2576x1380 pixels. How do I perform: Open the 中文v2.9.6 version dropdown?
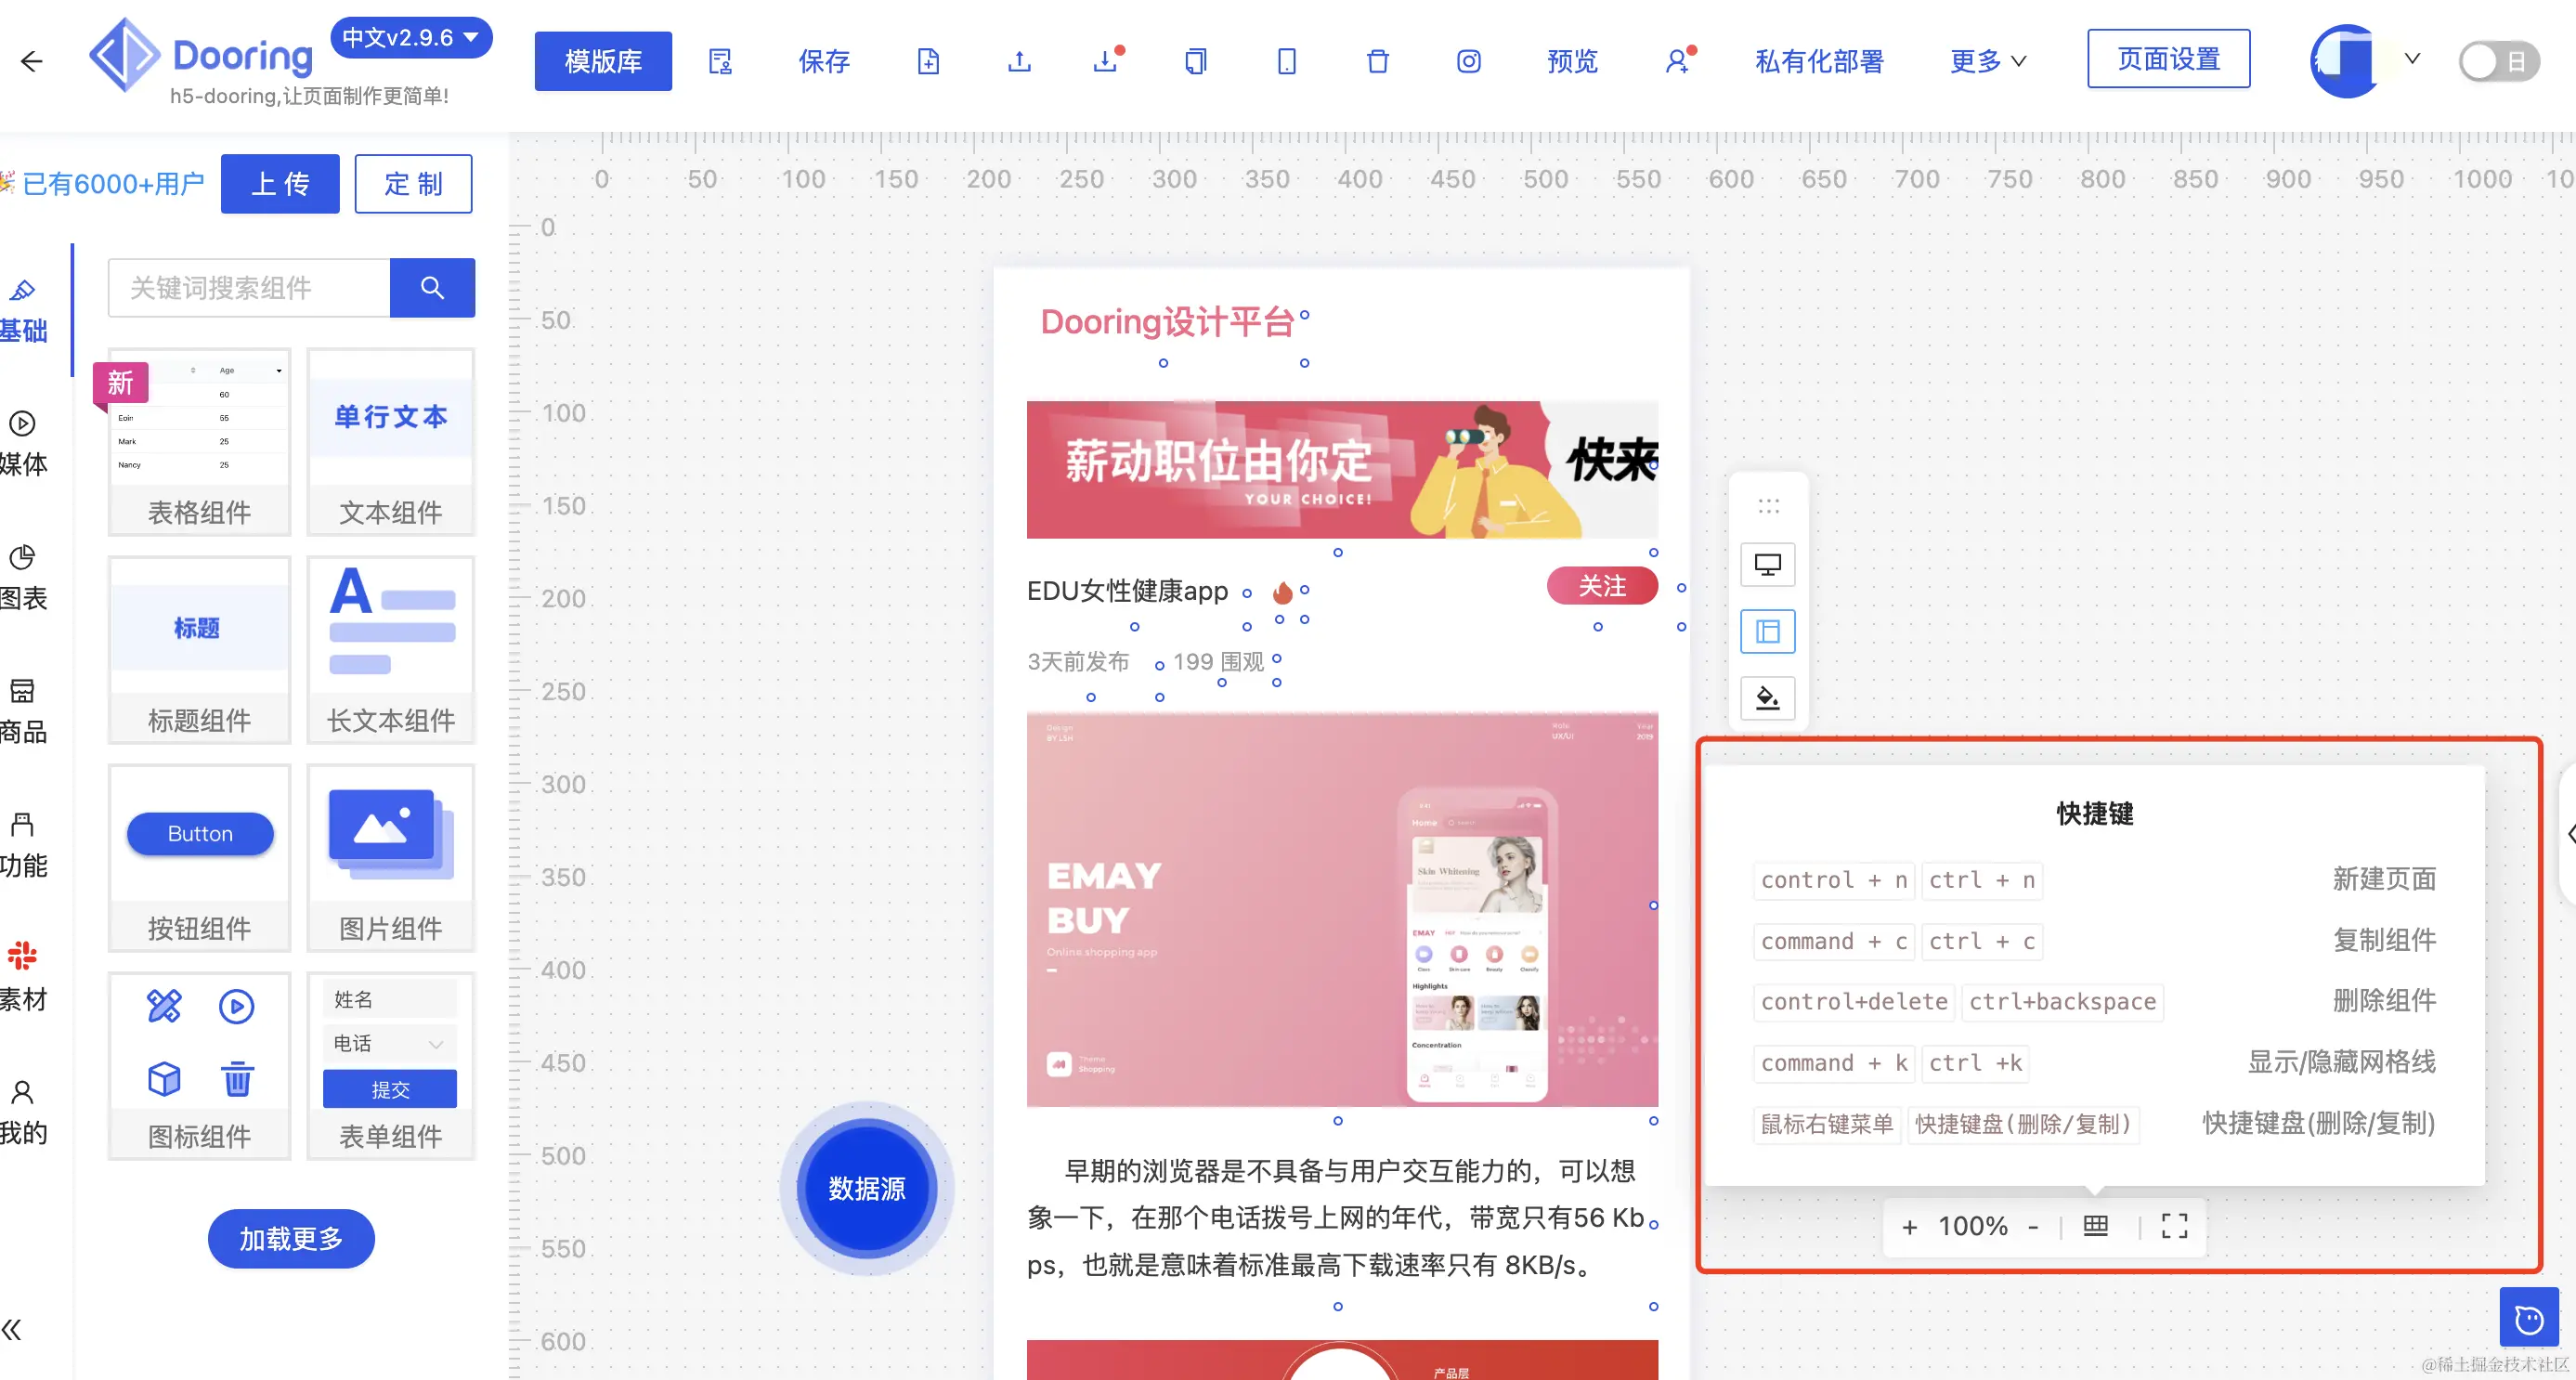click(x=411, y=38)
